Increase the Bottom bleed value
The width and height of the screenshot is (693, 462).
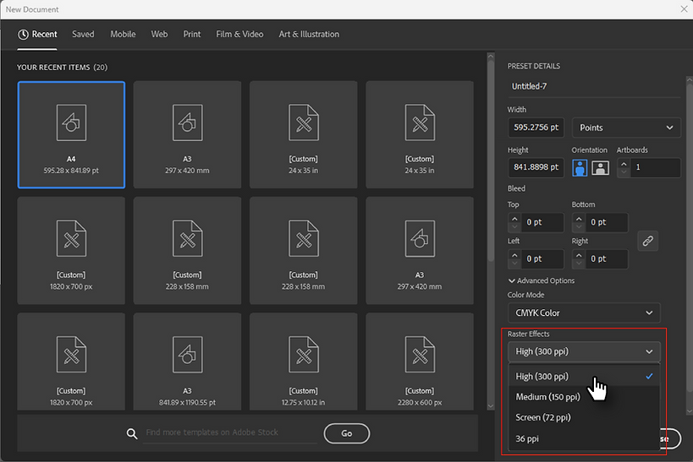pos(579,219)
